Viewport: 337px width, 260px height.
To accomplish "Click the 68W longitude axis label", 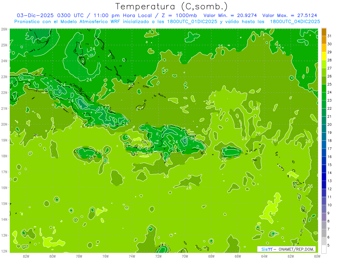I will coord(211,256).
